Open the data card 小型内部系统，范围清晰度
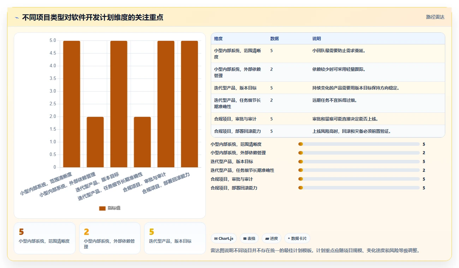Viewport: 459px width, 268px height. [x=44, y=238]
